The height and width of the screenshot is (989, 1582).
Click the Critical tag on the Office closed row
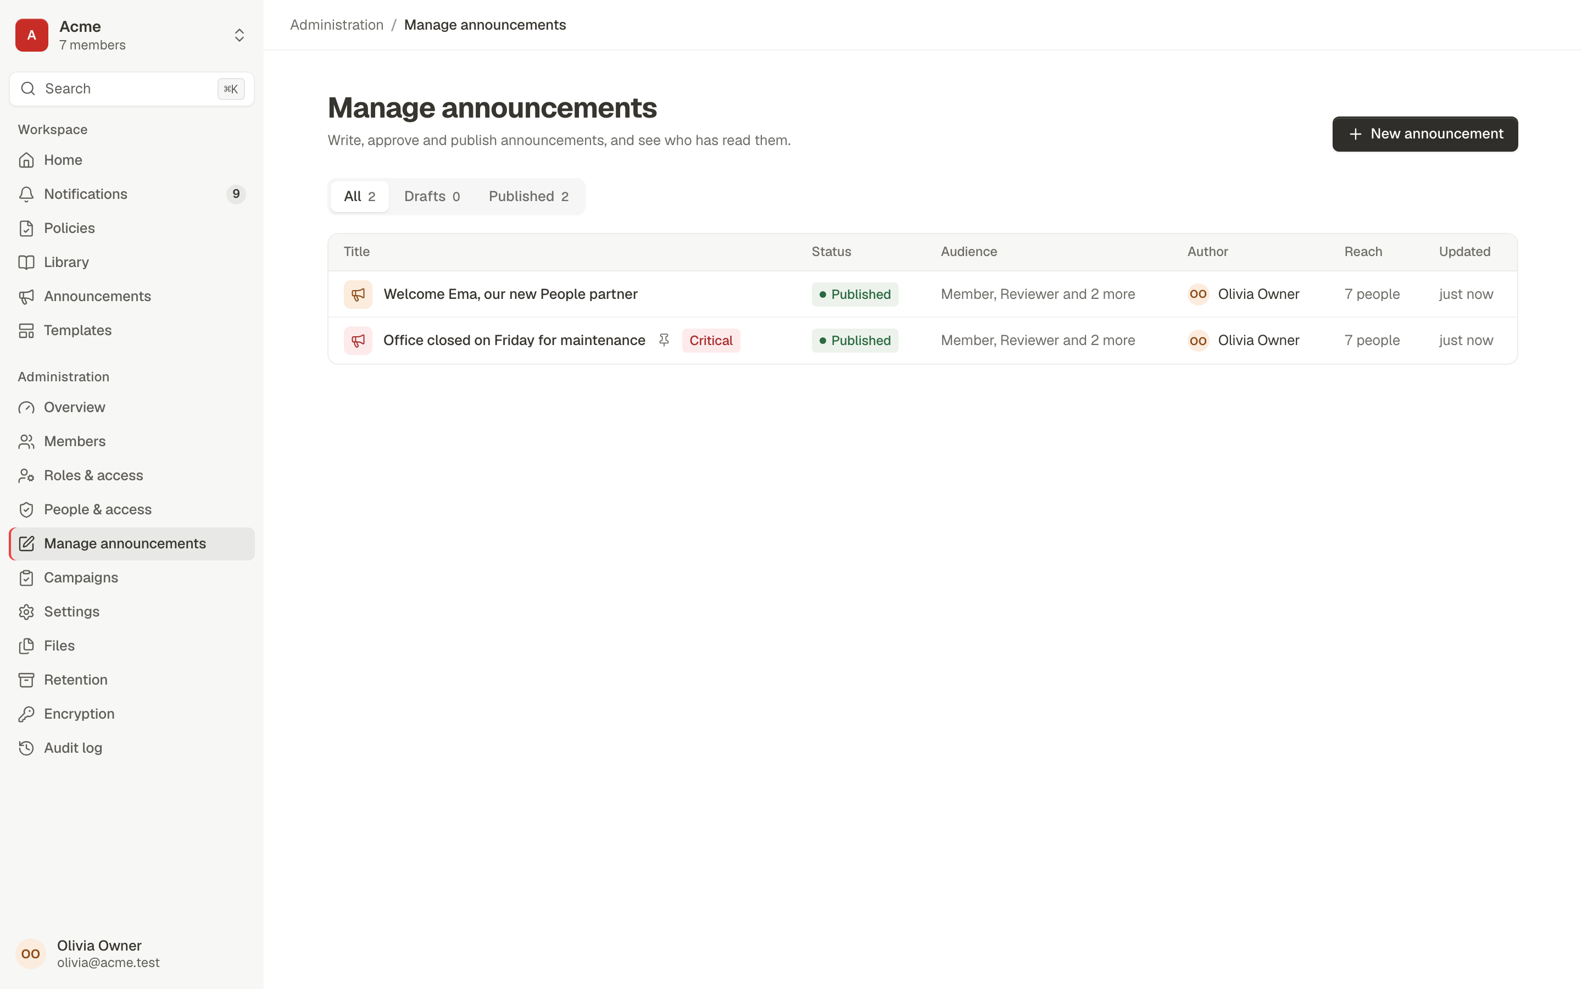tap(711, 341)
